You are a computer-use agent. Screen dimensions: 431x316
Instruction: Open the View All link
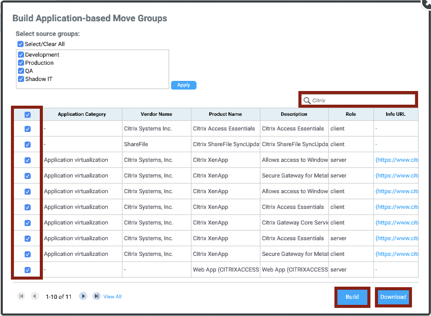112,297
